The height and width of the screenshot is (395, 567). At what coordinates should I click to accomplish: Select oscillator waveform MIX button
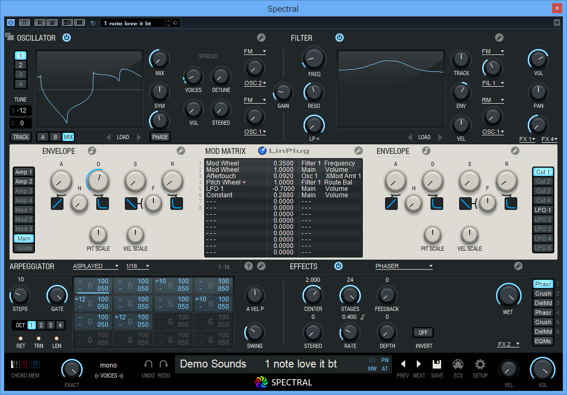pos(68,137)
